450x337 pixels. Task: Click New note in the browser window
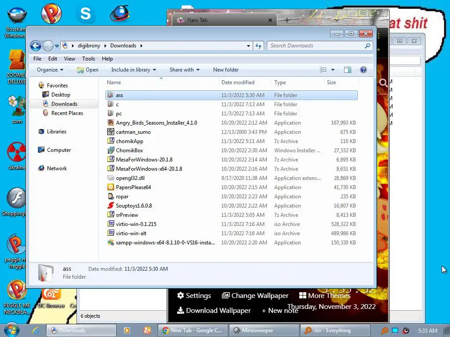pyautogui.click(x=280, y=311)
